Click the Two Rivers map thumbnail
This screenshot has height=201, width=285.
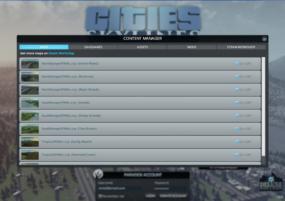(30, 129)
